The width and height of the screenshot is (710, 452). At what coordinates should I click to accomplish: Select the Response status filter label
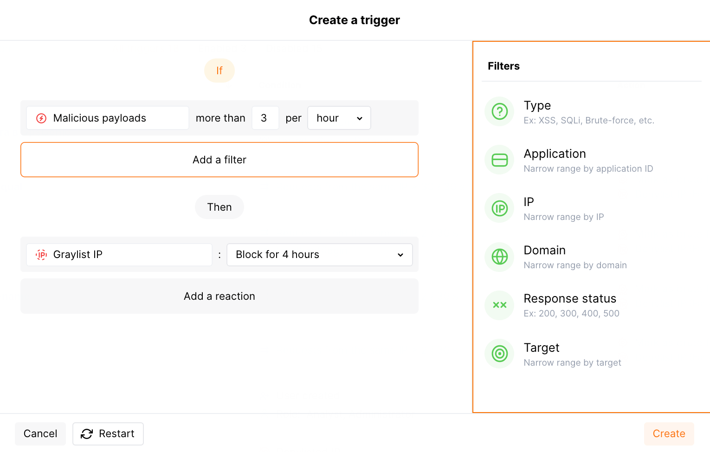pyautogui.click(x=569, y=299)
